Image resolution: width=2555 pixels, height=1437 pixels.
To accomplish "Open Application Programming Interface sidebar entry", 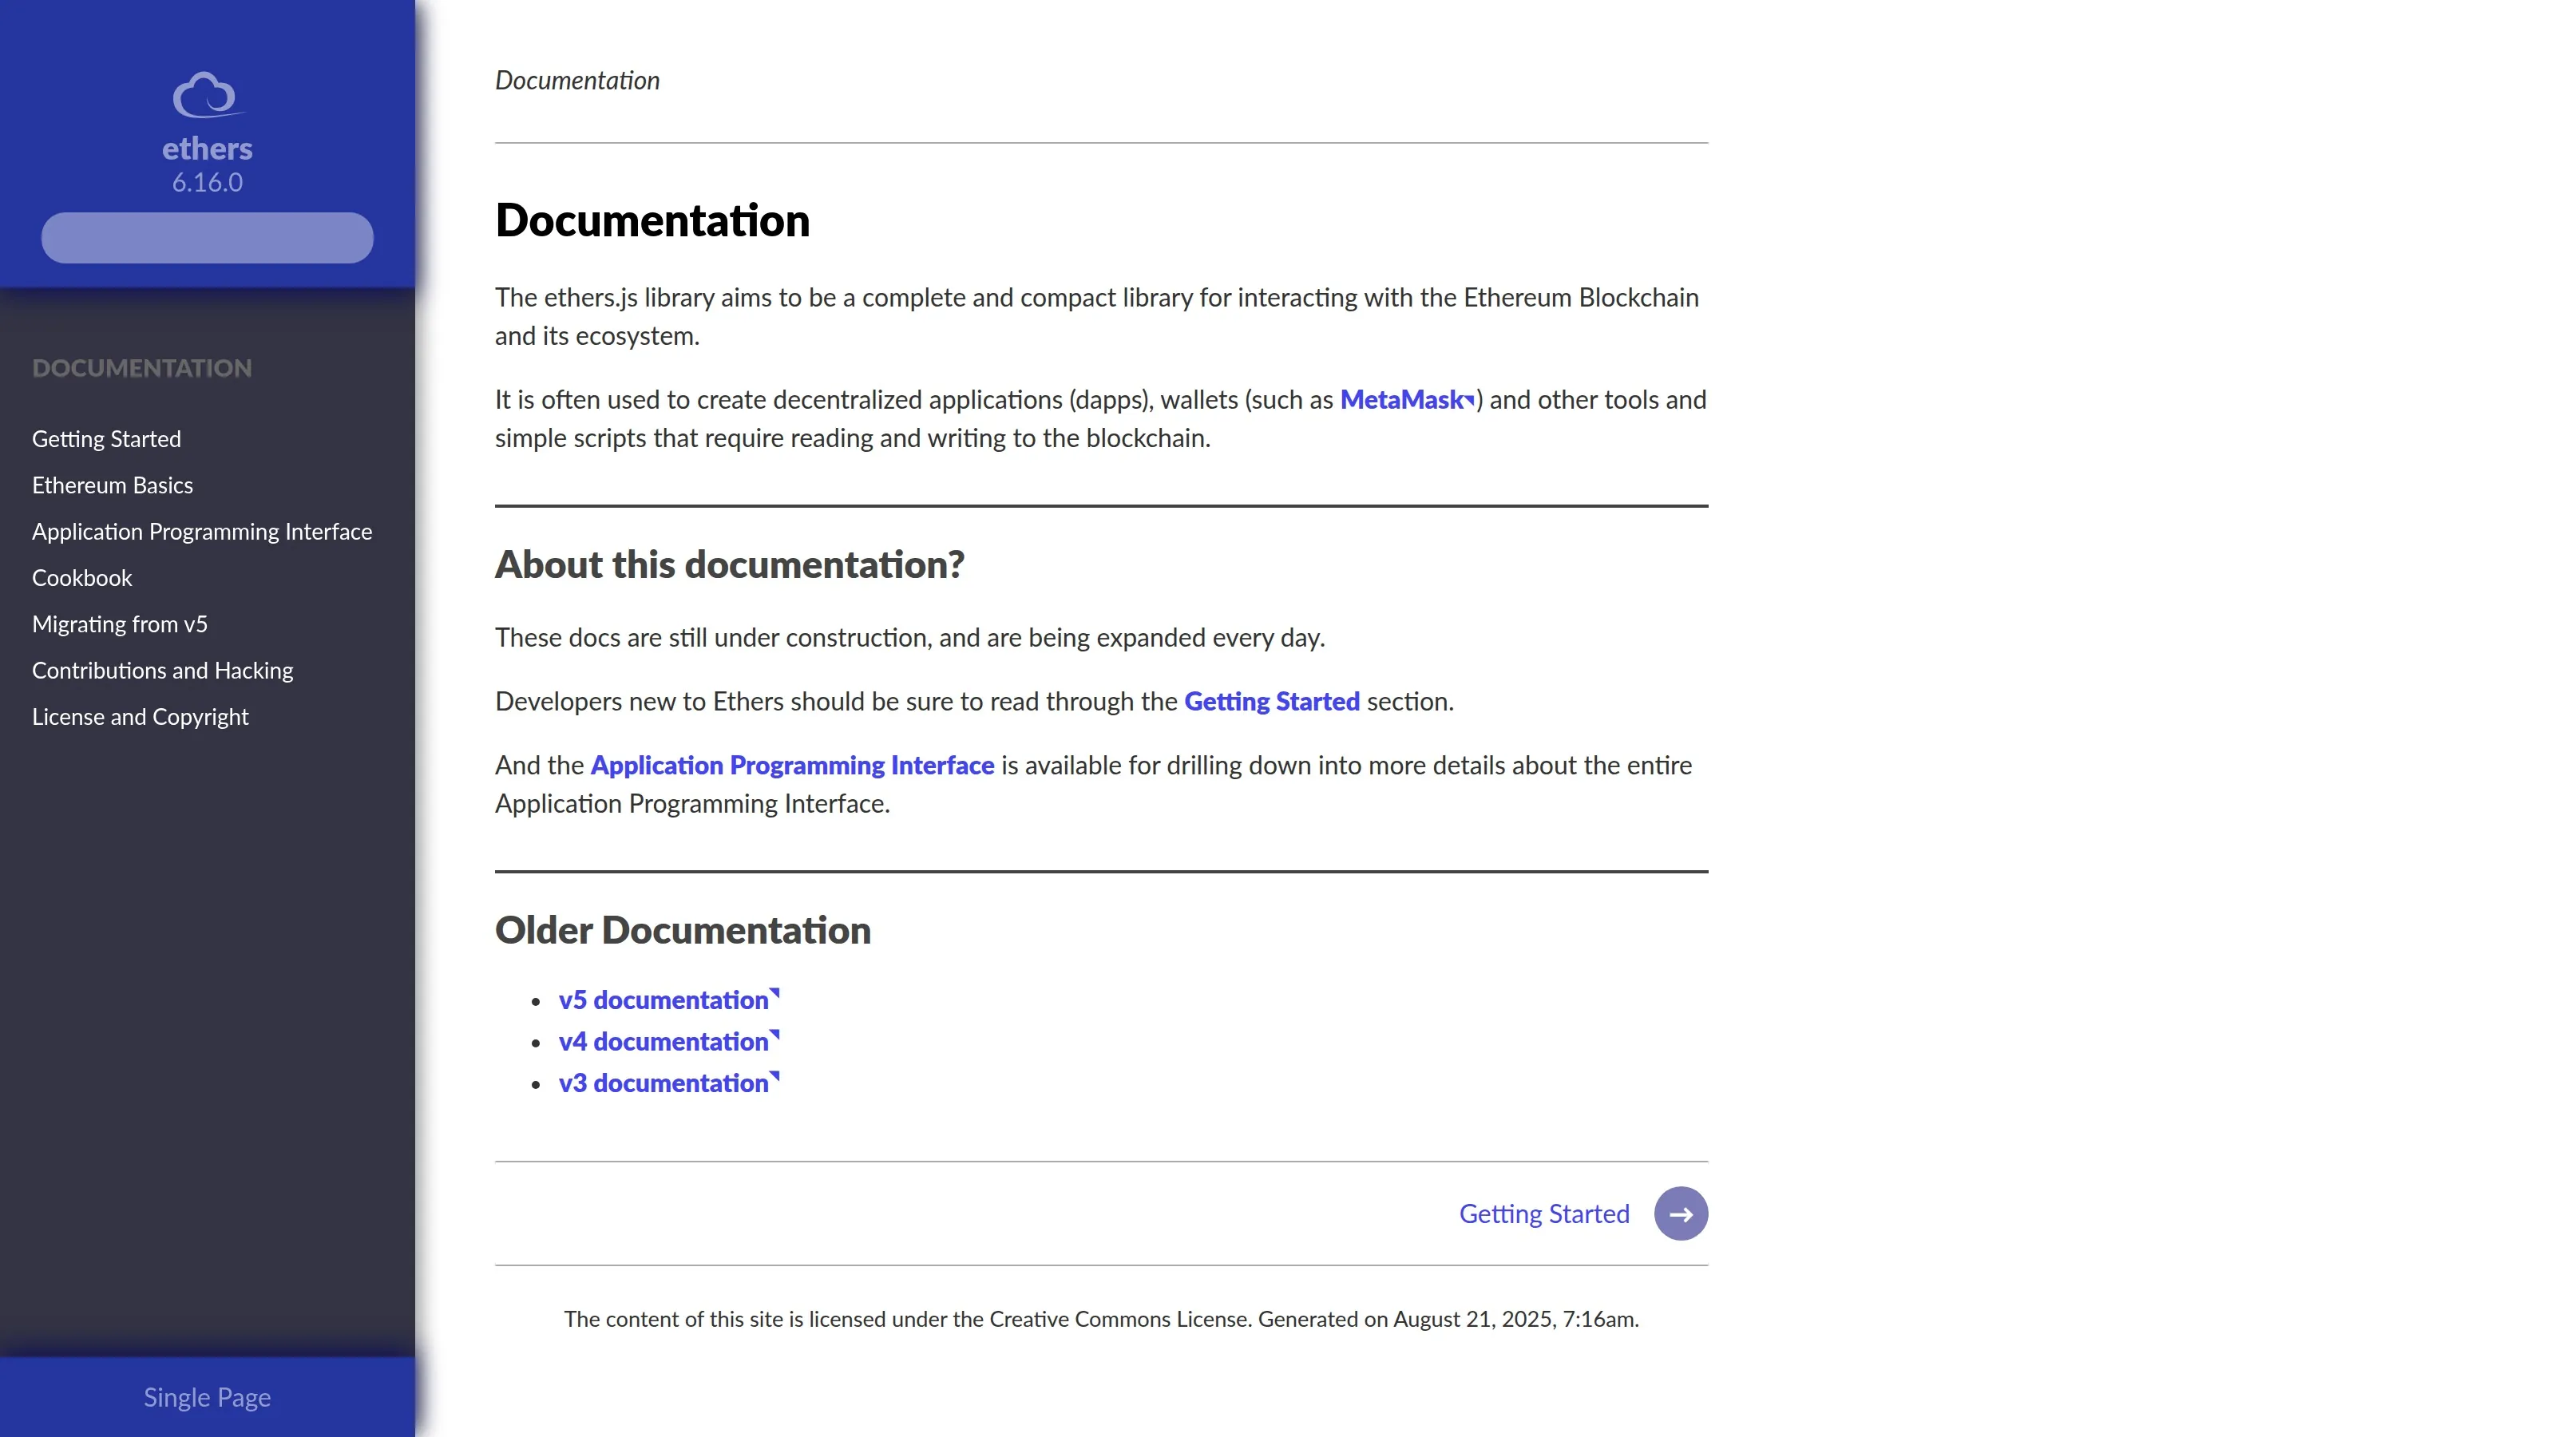I will point(201,532).
